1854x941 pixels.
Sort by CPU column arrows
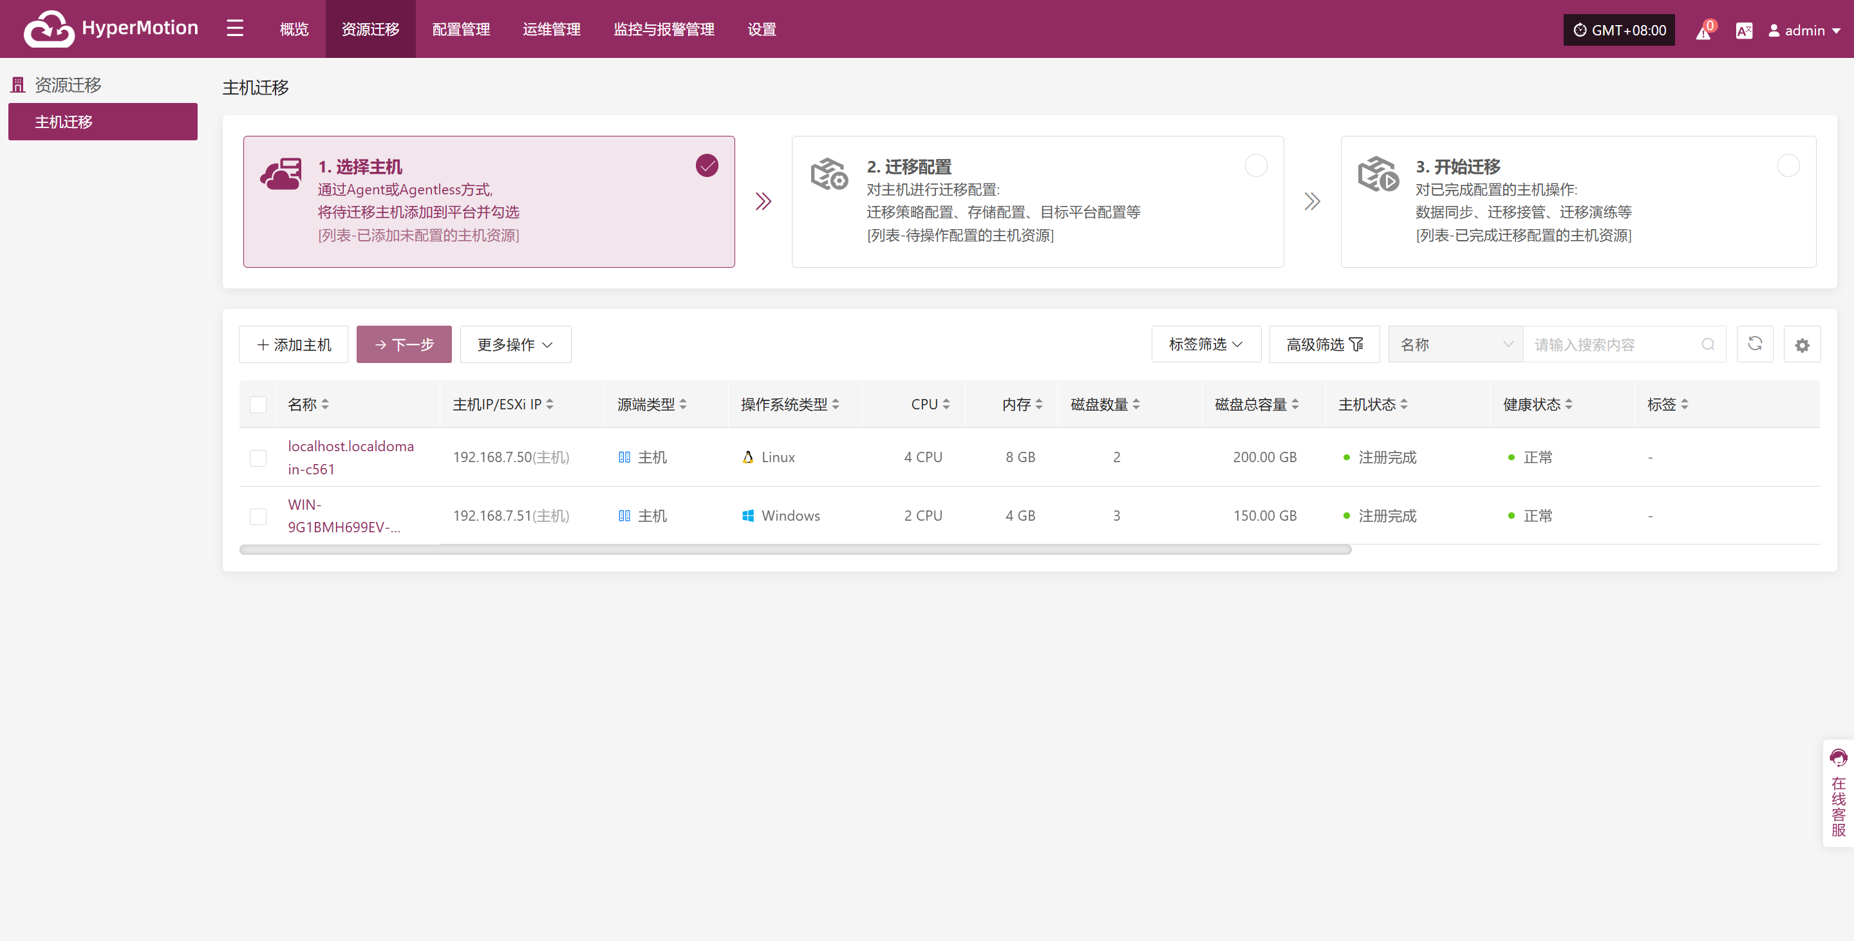[x=946, y=404]
